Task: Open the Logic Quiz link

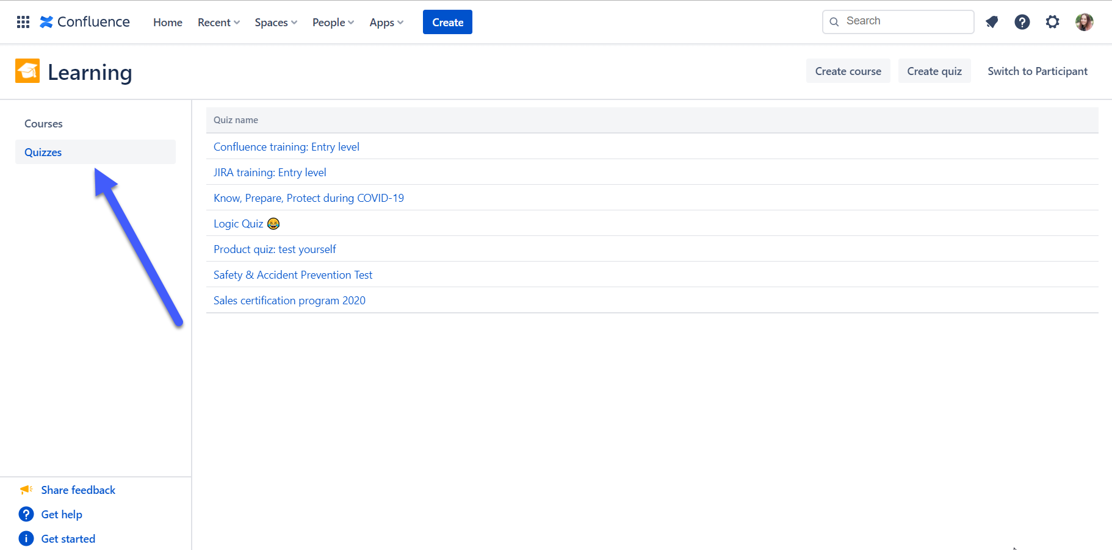Action: tap(247, 224)
